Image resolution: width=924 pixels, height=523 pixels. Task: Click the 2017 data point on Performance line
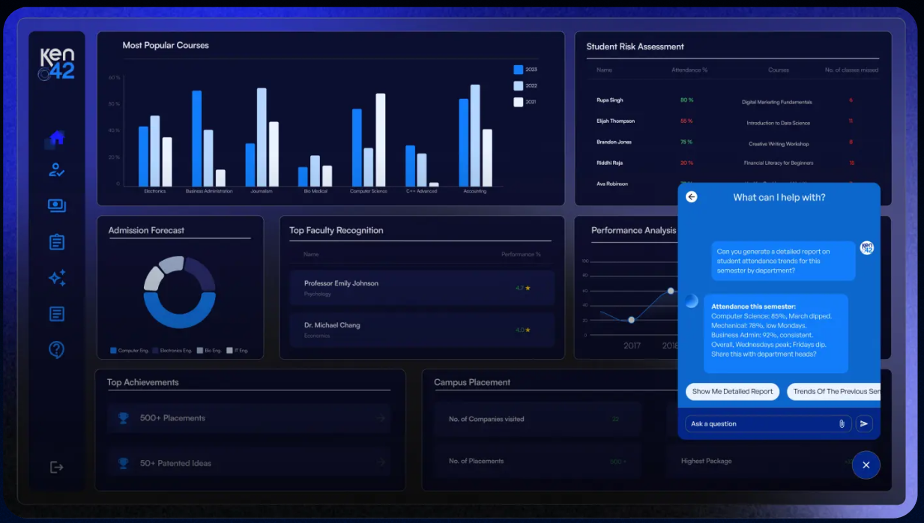click(x=632, y=320)
